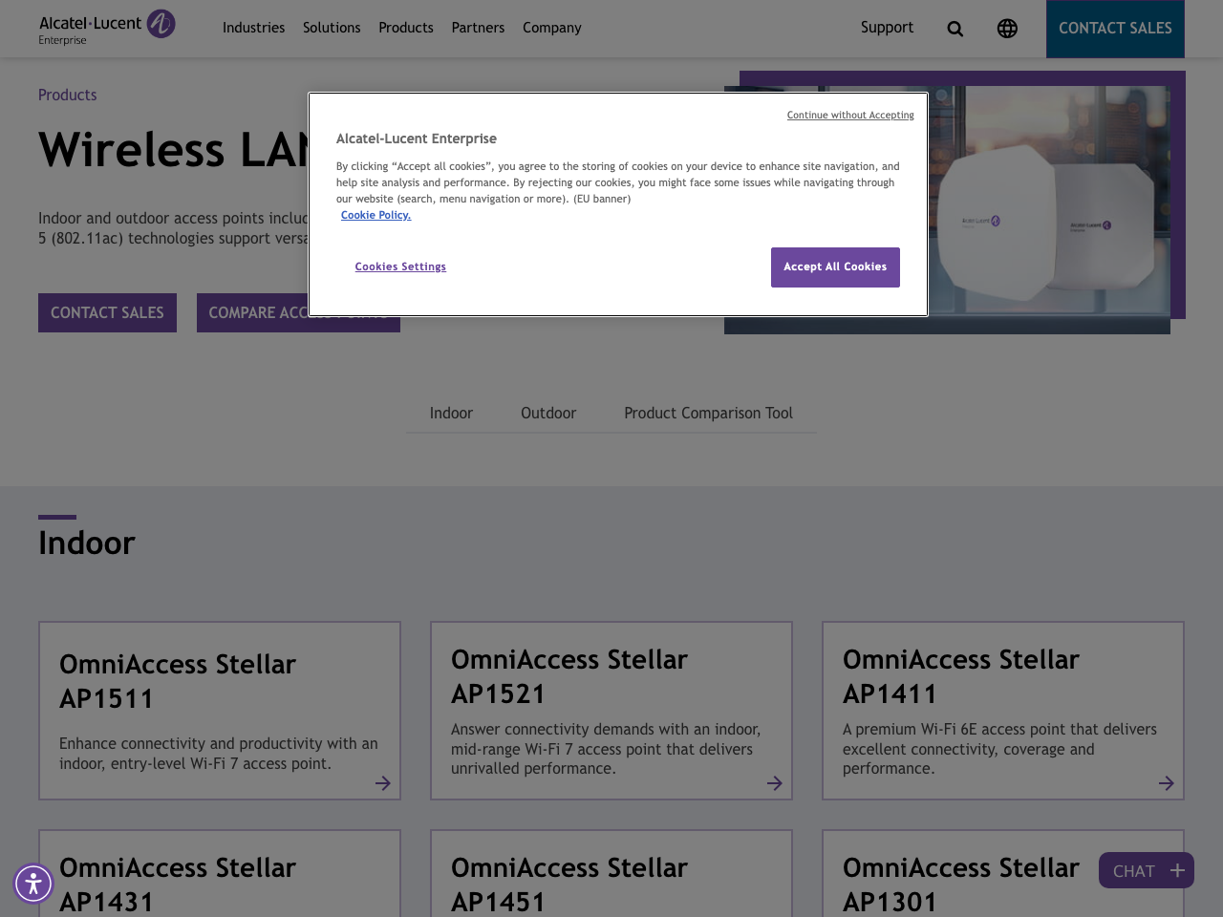Expand the Partners navigation menu

pos(478,26)
